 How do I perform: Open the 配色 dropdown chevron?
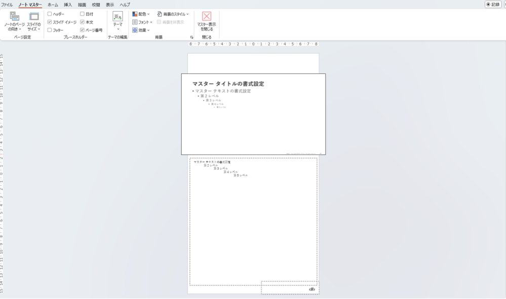(148, 13)
